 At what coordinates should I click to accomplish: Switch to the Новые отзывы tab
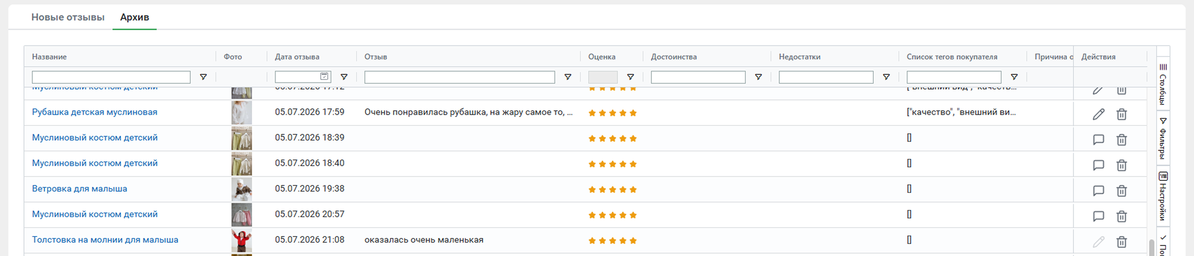68,17
